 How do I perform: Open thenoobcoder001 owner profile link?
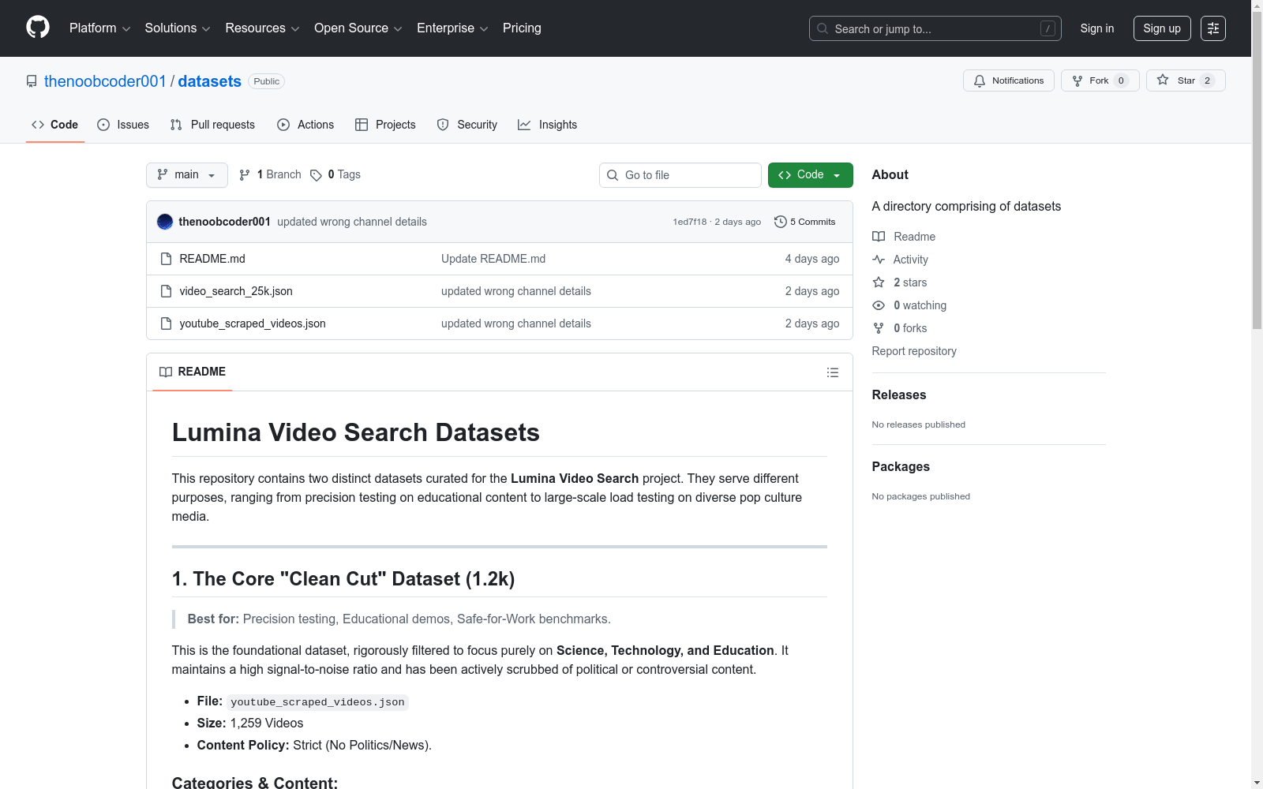105,81
